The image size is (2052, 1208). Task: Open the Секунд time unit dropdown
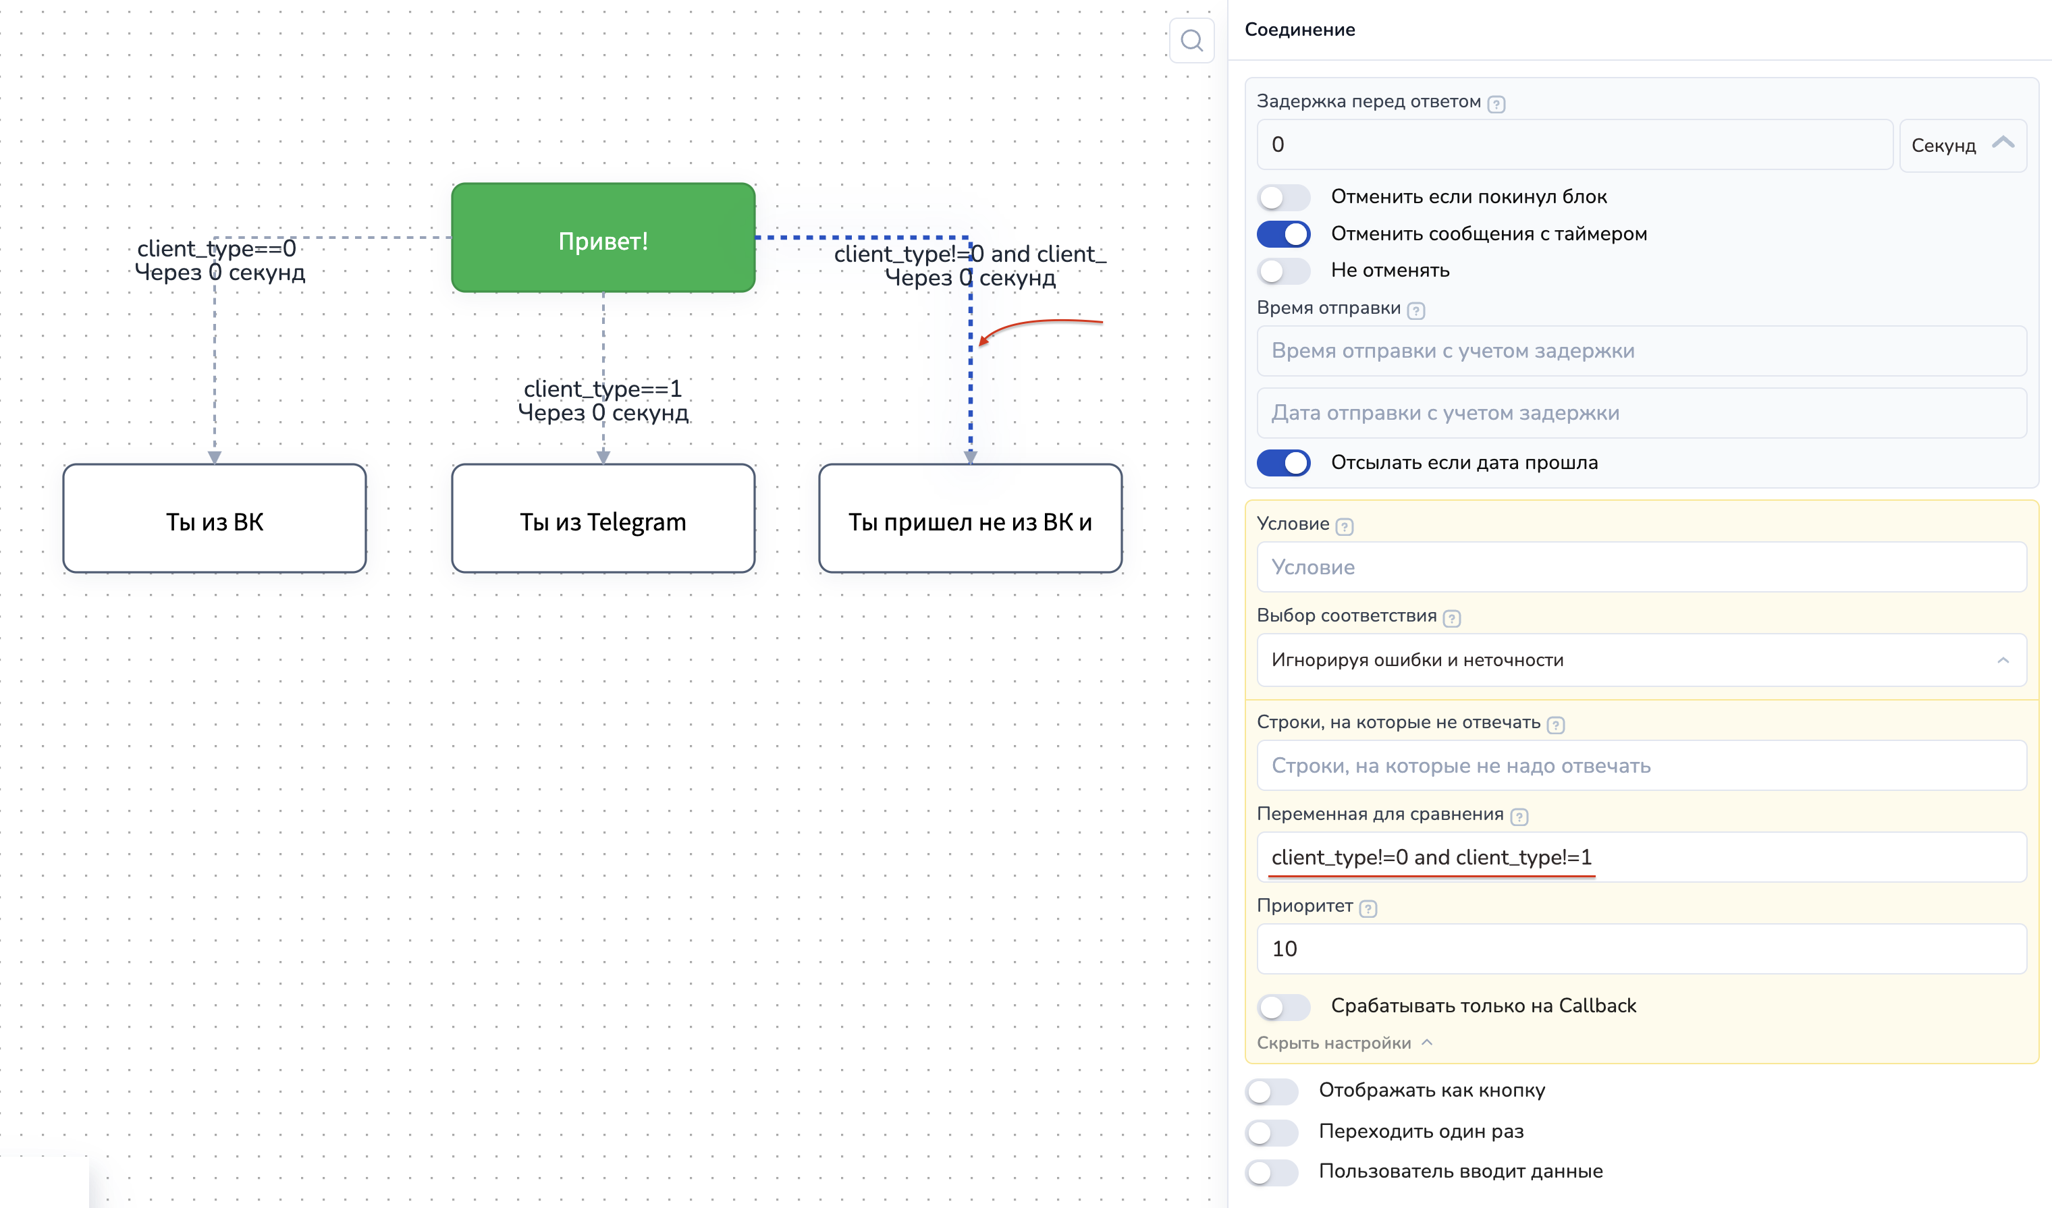(x=1962, y=146)
